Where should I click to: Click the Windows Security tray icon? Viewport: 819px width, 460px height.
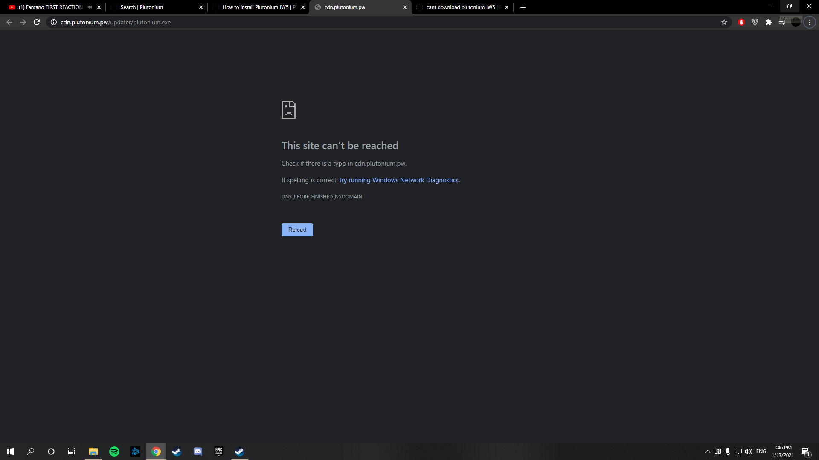[718, 451]
